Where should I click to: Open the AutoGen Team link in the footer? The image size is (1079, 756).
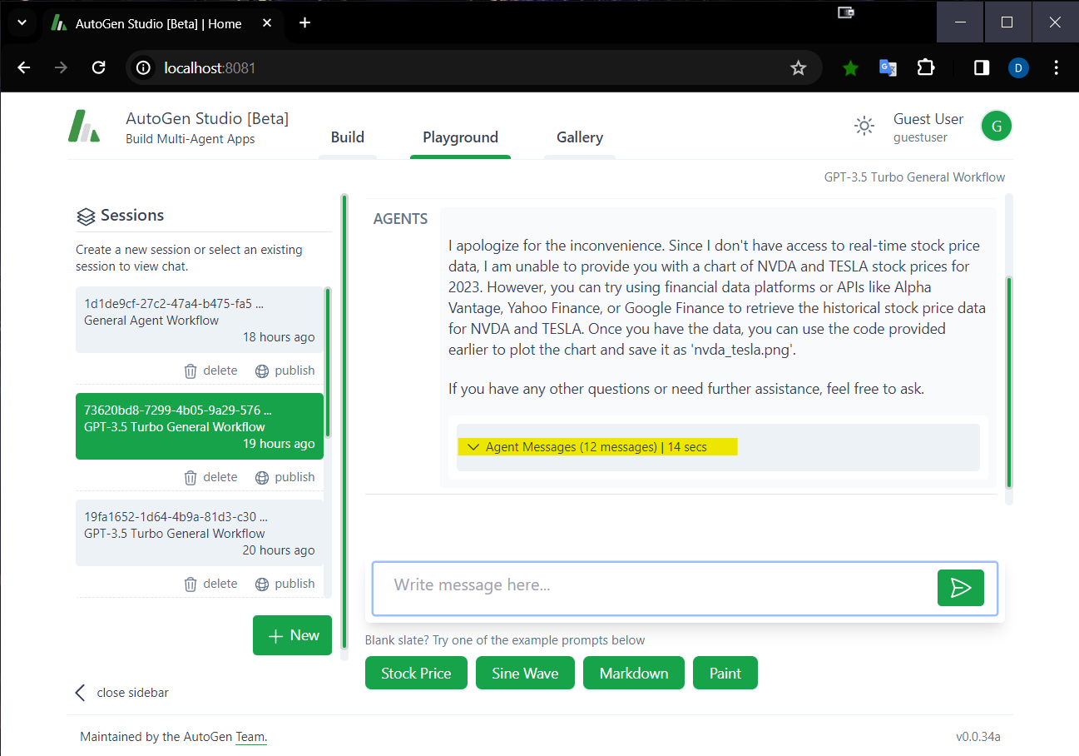251,736
